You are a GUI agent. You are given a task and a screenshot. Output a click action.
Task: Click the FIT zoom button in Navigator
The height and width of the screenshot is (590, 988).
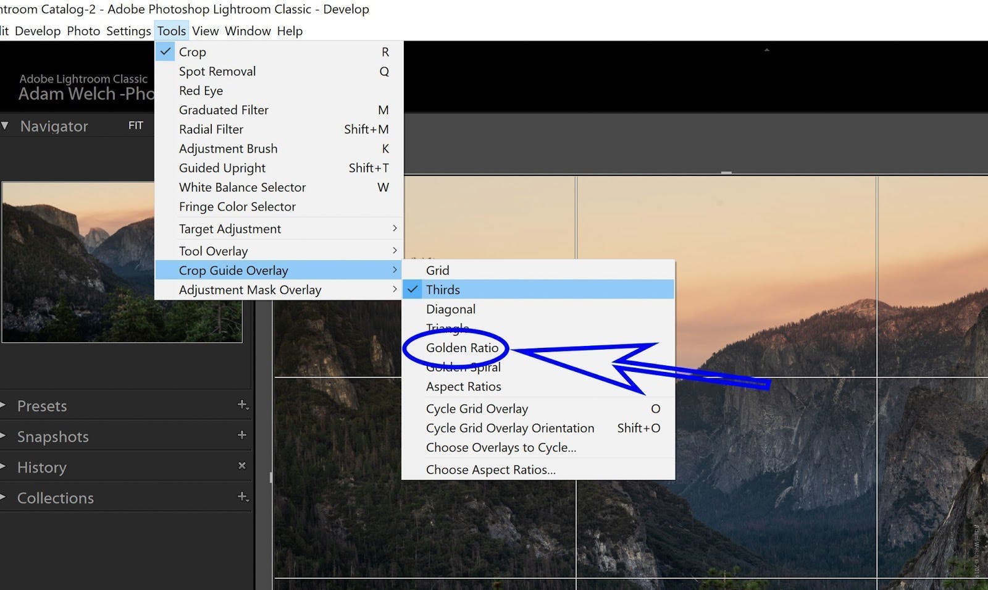(135, 125)
